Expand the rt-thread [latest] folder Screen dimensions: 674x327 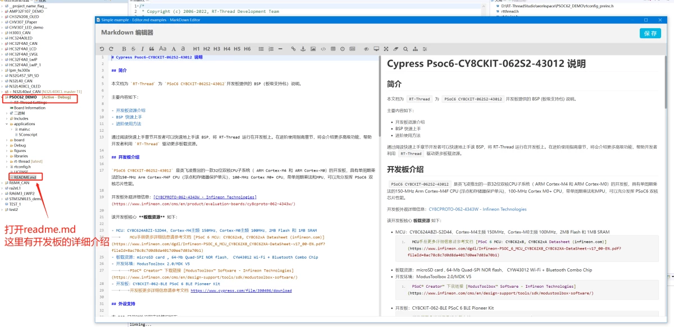pos(7,161)
